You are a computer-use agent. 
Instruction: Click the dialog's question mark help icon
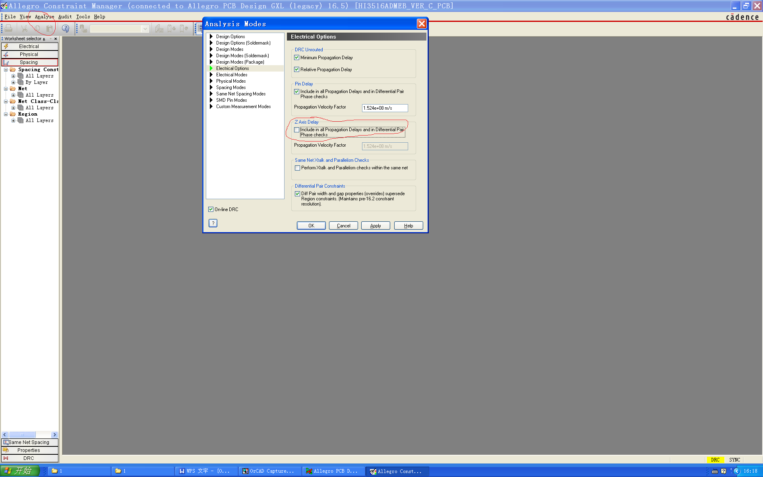[213, 223]
